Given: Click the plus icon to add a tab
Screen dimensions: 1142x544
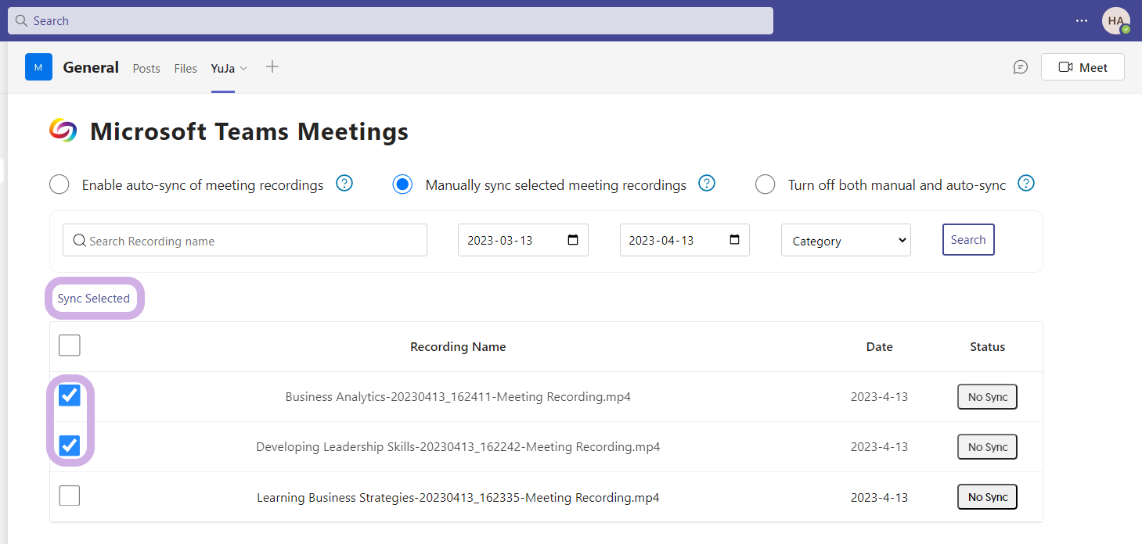Looking at the screenshot, I should (272, 67).
